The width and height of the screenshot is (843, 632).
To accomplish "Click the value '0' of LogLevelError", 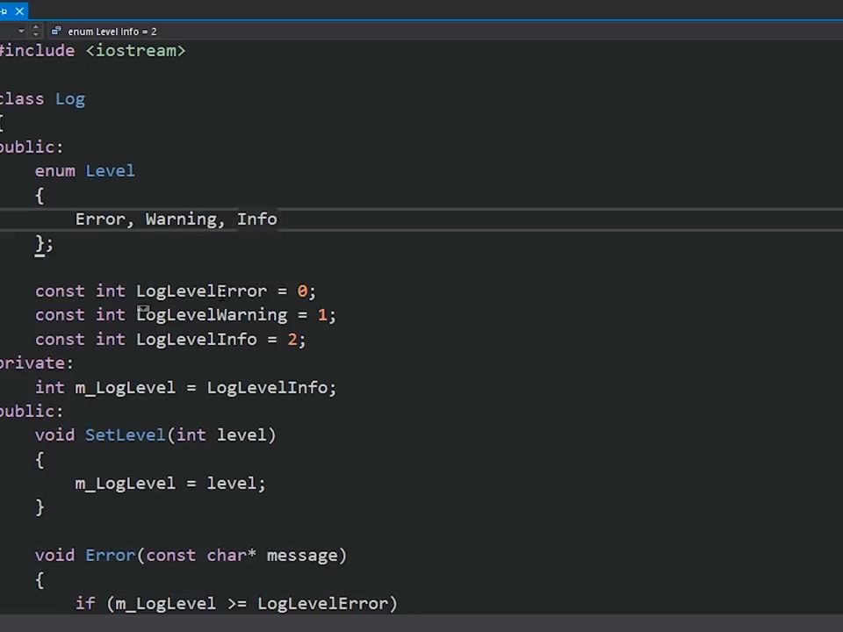I will click(x=302, y=291).
